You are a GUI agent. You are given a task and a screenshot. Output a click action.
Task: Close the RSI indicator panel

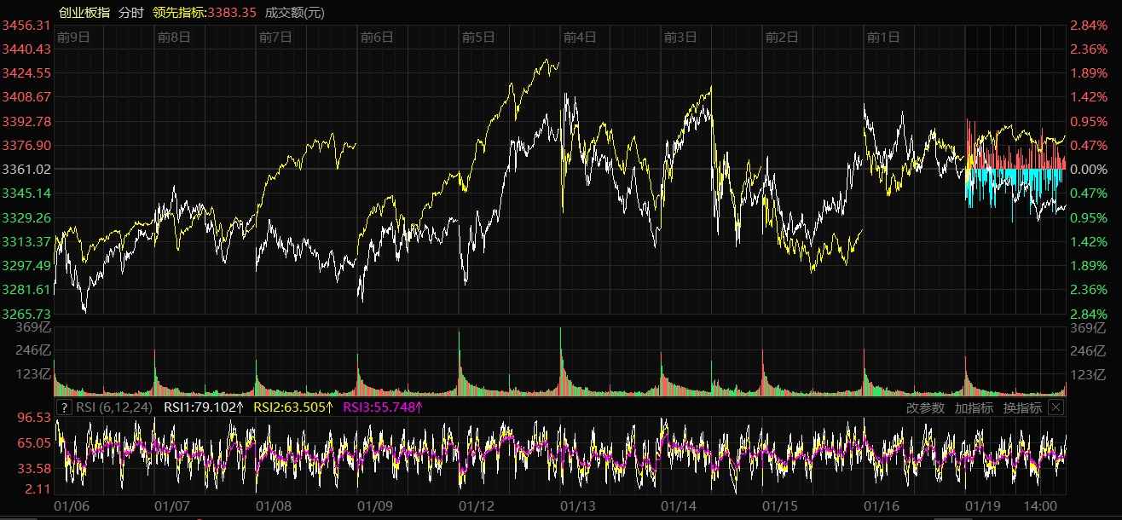point(1055,407)
